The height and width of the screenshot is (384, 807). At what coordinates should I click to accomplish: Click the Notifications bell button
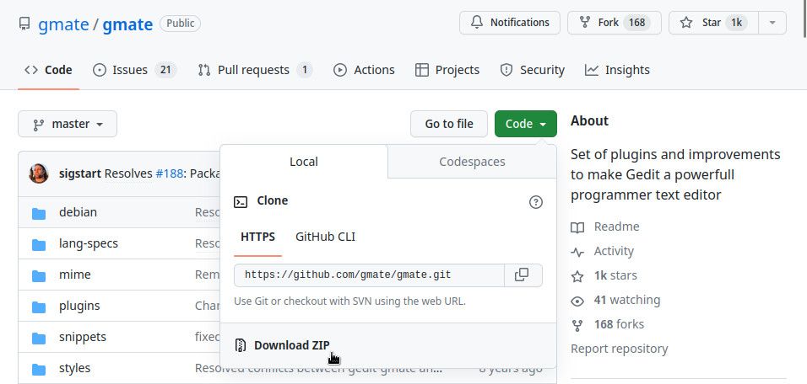[510, 23]
